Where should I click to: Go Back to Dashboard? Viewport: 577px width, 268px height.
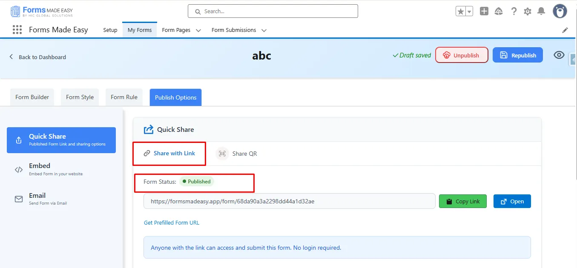37,57
